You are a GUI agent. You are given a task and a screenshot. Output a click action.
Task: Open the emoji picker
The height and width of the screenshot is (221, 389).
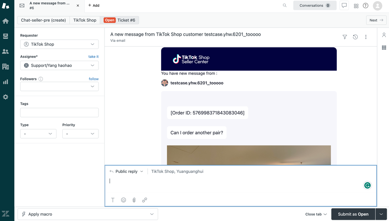123,200
